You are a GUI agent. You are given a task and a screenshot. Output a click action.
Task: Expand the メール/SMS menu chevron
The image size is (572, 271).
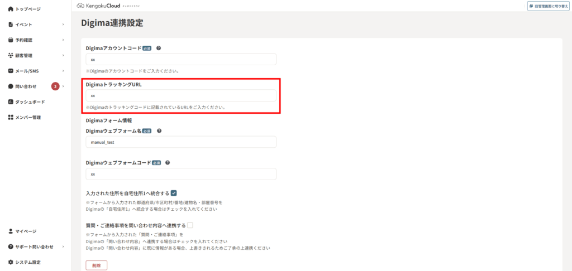(x=63, y=71)
